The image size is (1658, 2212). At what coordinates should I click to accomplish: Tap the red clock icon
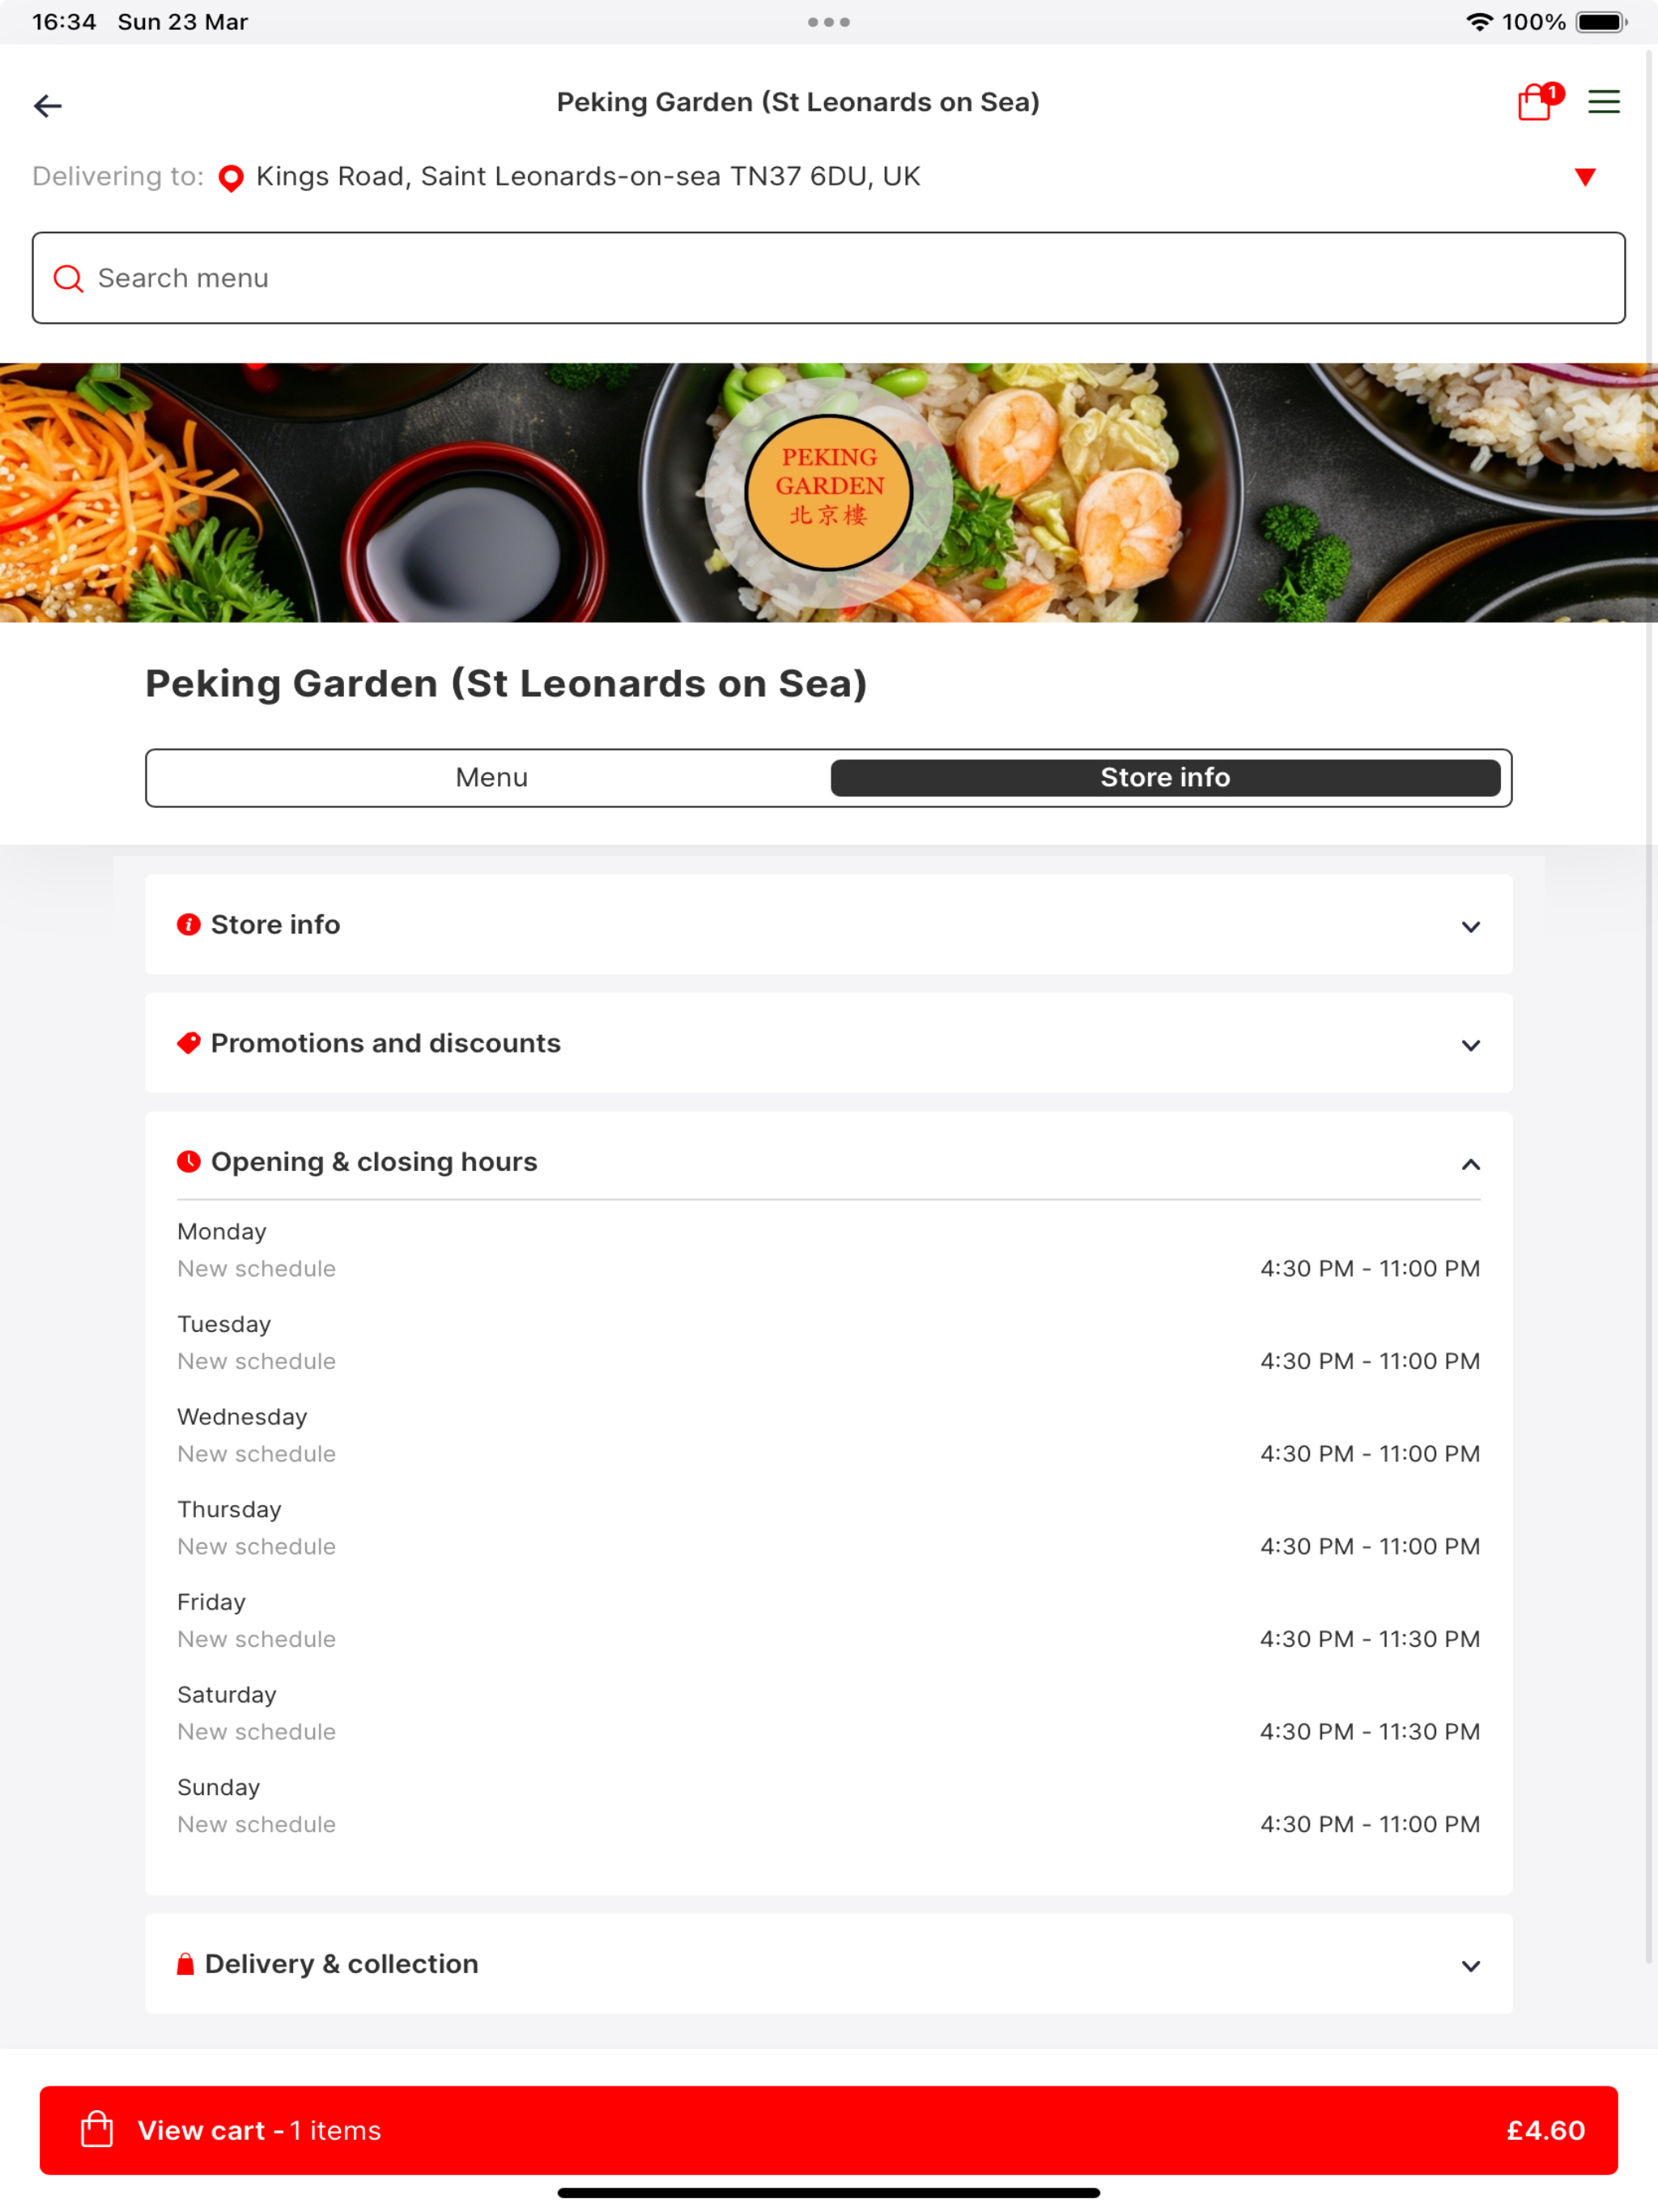(x=189, y=1161)
